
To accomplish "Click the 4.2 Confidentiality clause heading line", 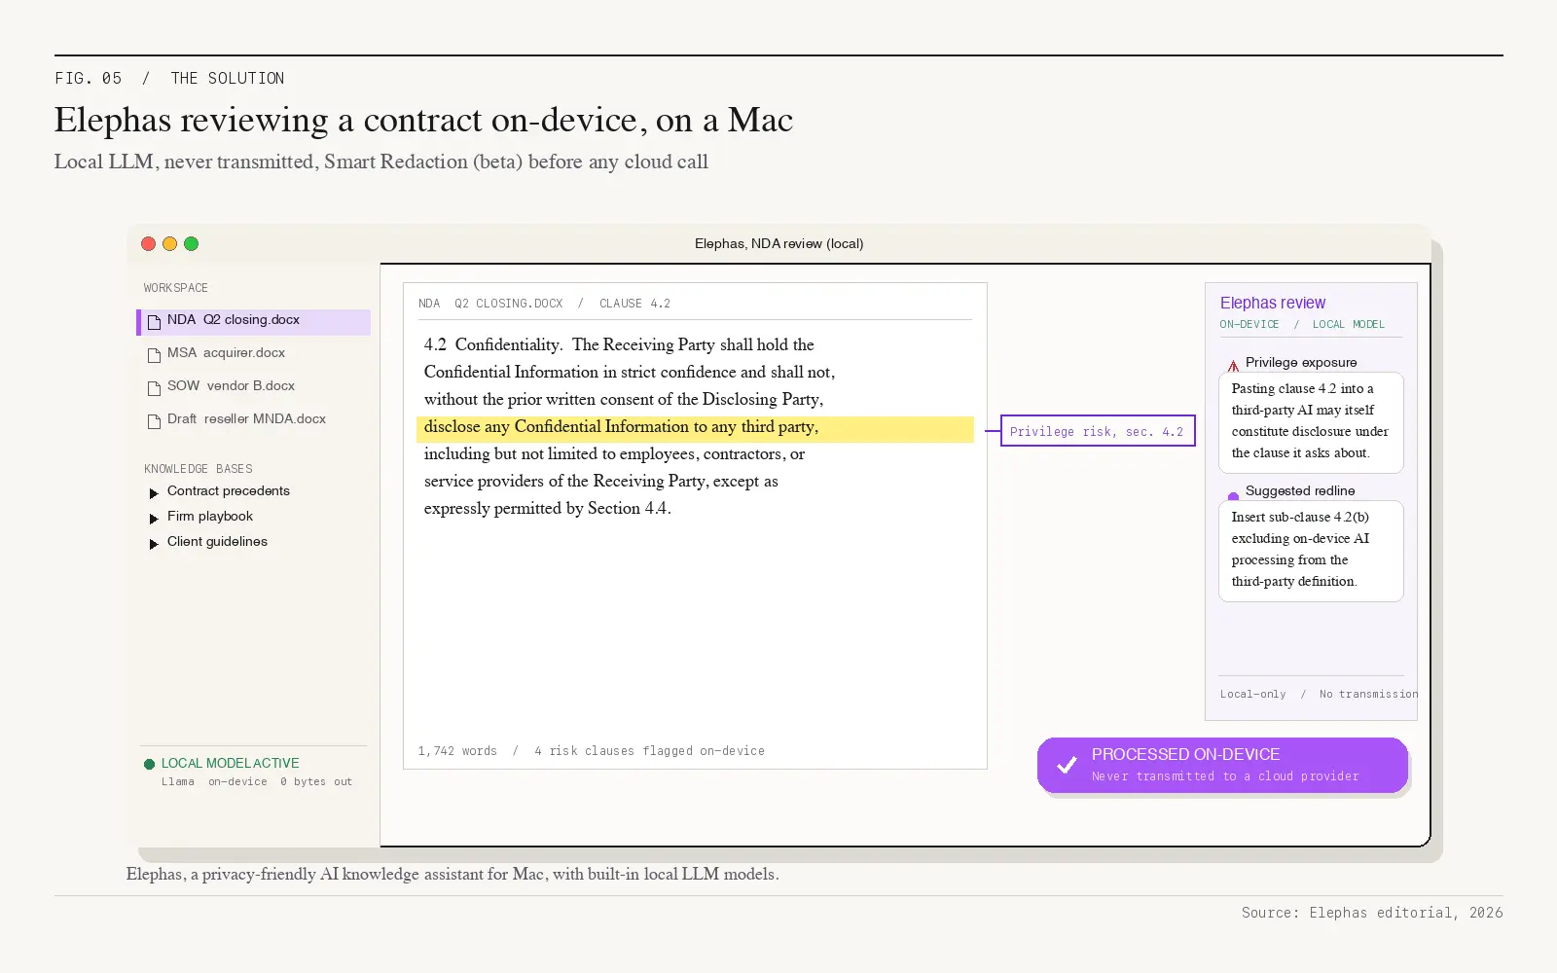I will pos(619,345).
